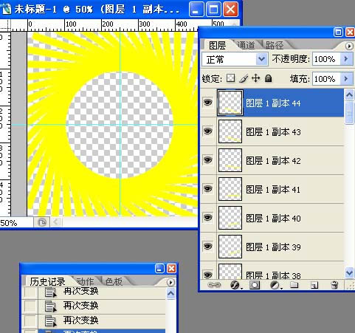Viewport: 355px width, 333px height.
Task: Delete layer with trash icon
Action: click(334, 285)
